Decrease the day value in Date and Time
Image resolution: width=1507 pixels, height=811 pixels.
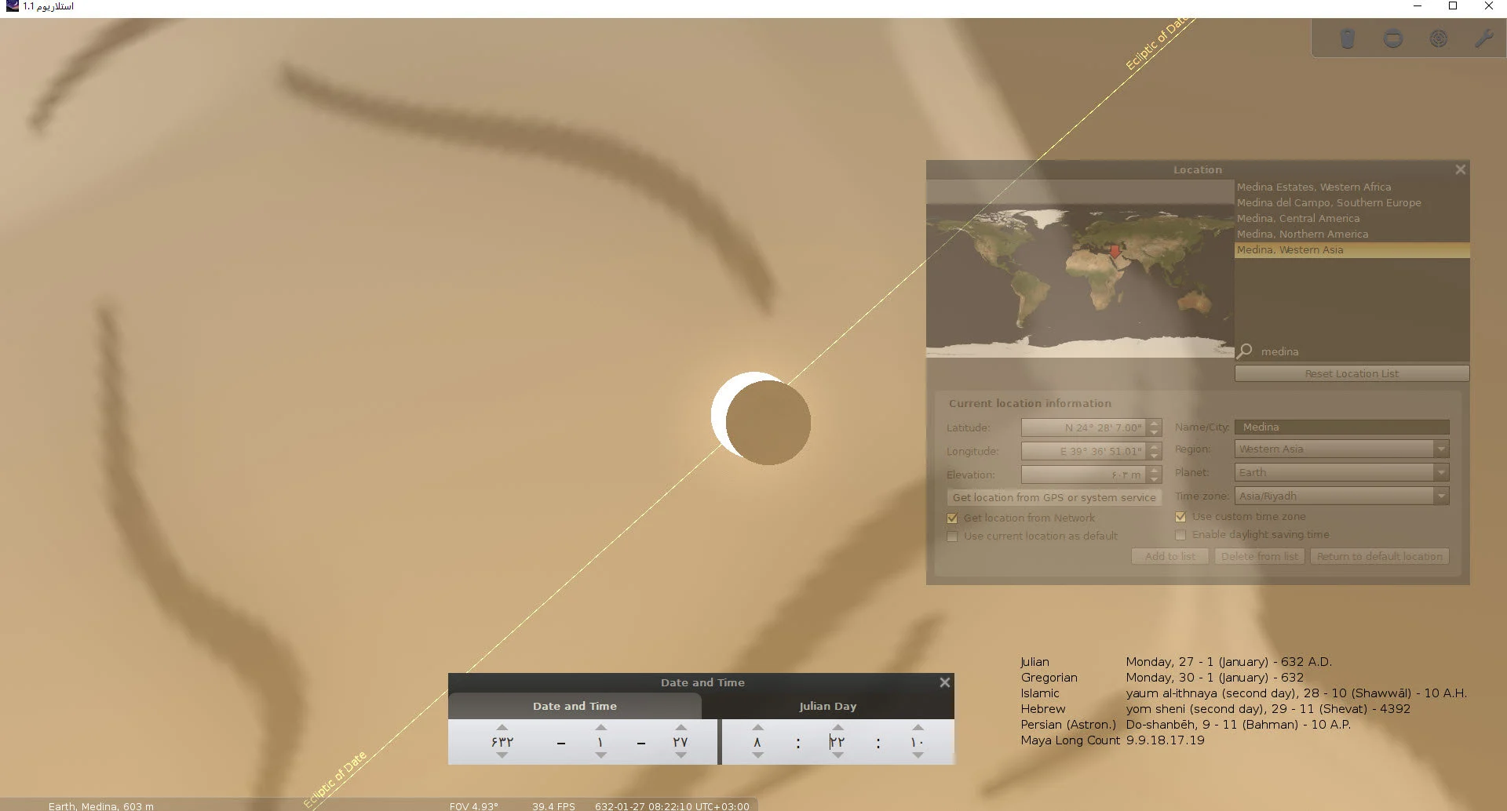[x=681, y=755]
